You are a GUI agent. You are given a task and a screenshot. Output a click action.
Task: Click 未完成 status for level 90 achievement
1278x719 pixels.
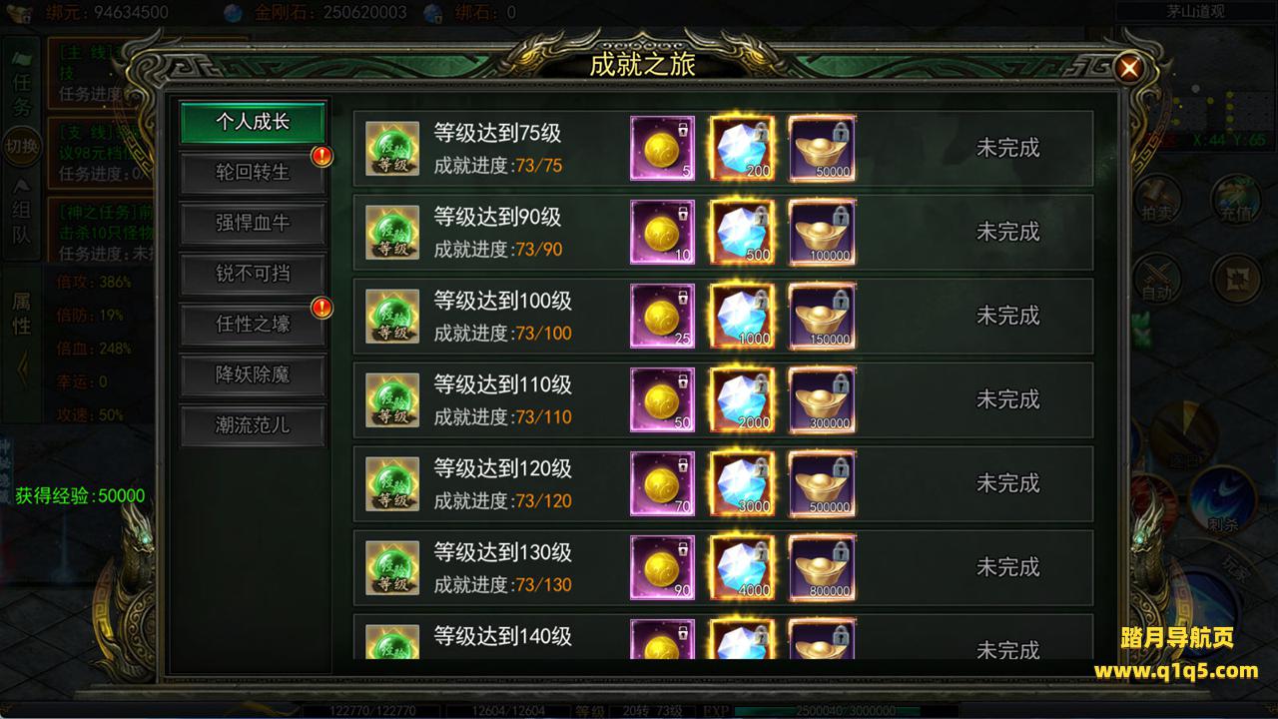click(1007, 232)
